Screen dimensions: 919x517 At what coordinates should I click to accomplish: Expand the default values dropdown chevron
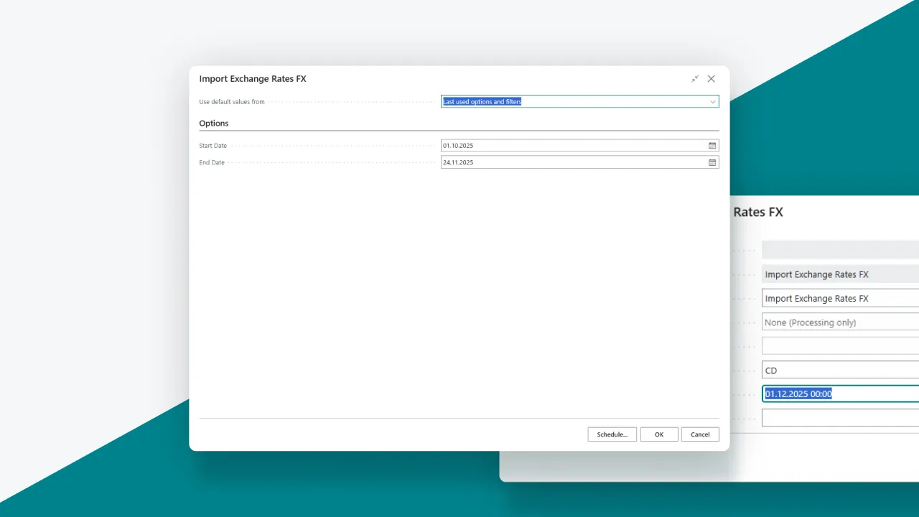(712, 102)
